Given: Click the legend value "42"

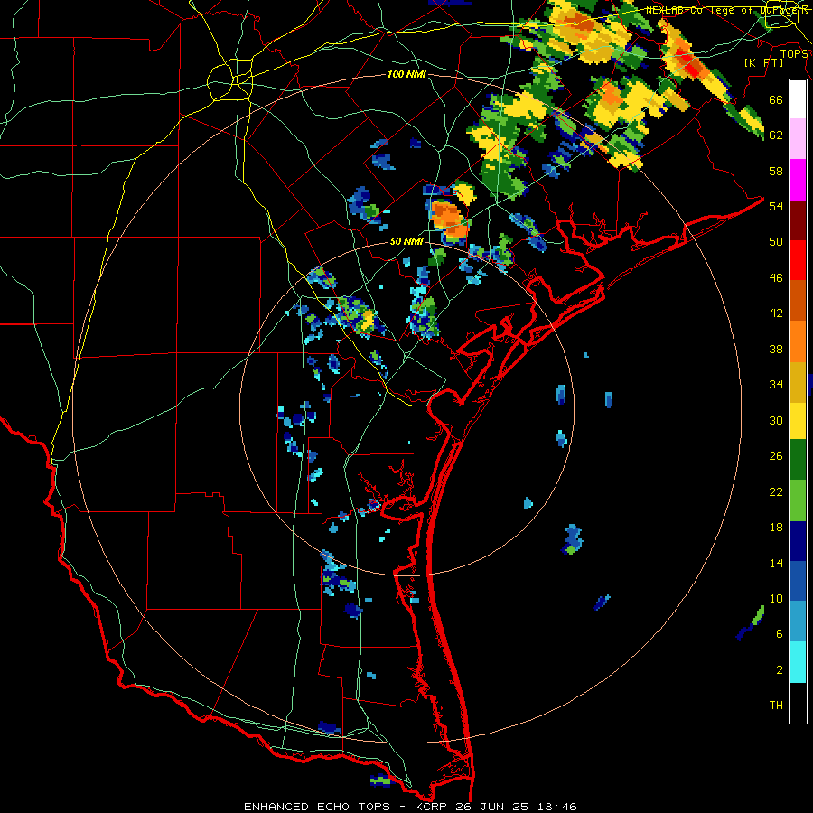Looking at the screenshot, I should pos(776,313).
